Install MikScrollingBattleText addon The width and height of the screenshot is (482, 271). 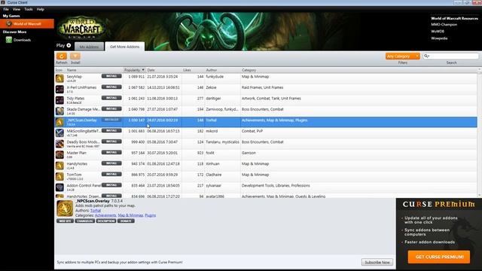point(111,130)
